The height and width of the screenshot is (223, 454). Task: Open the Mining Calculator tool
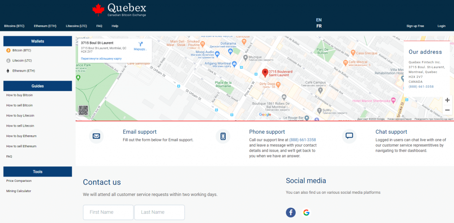(x=19, y=191)
